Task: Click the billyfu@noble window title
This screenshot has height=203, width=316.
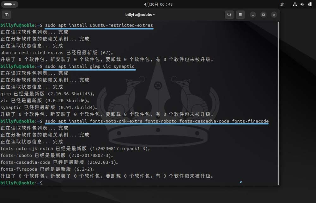Action: click(x=140, y=15)
